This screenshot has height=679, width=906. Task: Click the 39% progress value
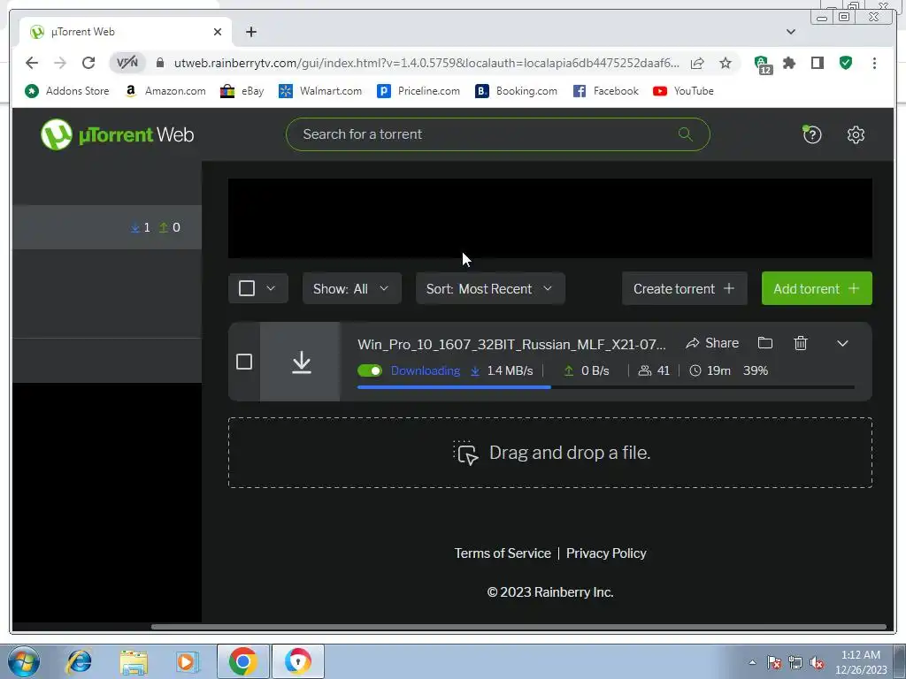click(756, 370)
